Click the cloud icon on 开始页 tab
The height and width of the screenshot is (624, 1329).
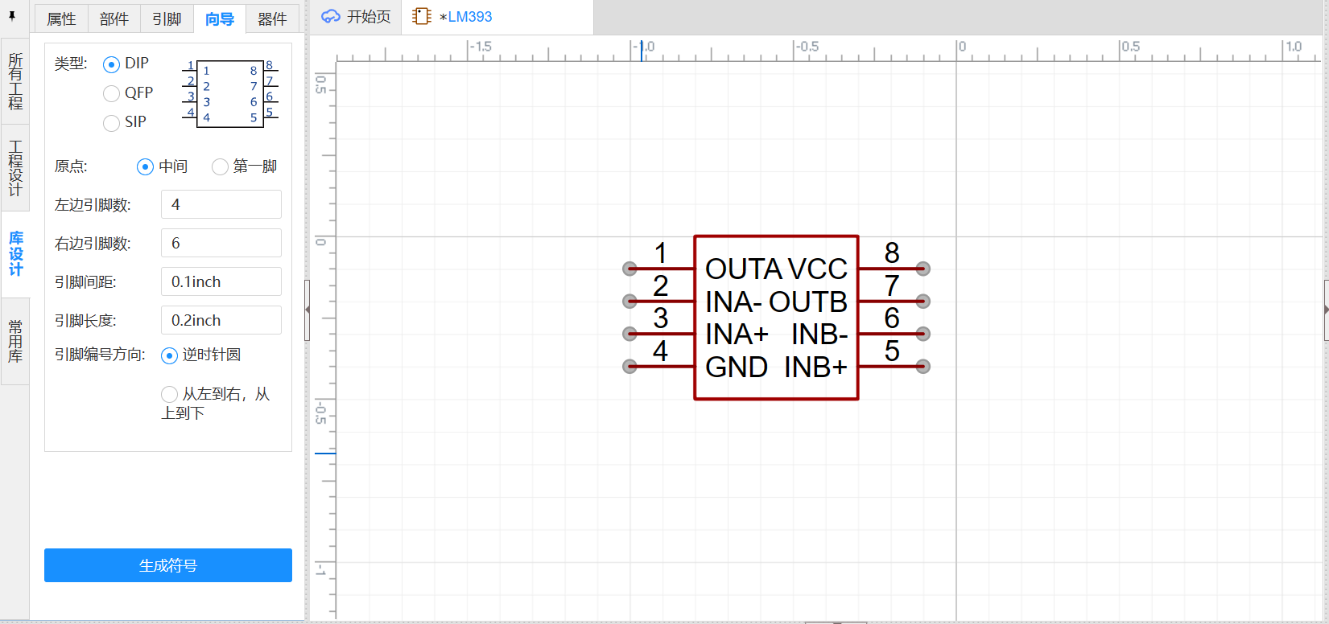331,17
